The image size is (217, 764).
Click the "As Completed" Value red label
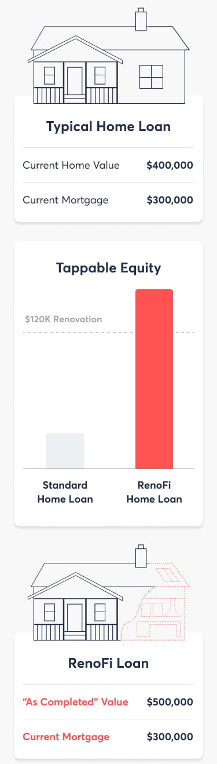(x=75, y=702)
